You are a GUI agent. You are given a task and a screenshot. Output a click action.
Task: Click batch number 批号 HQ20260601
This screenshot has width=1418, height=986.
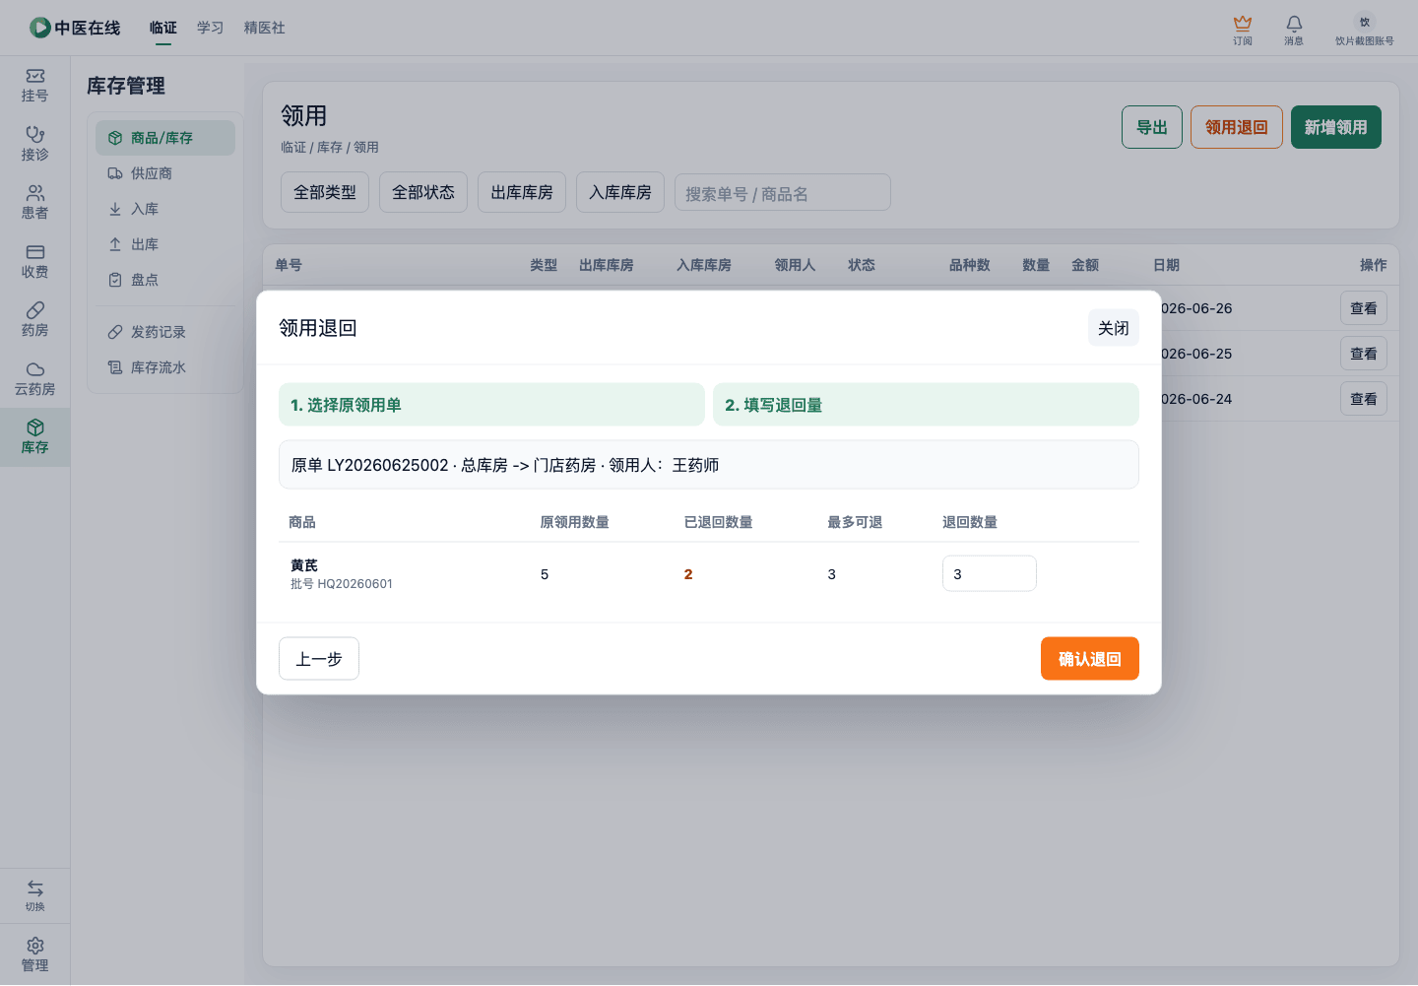pyautogui.click(x=342, y=584)
